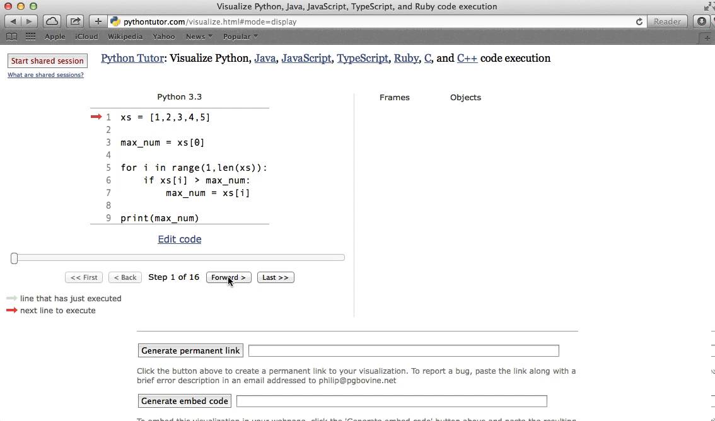
Task: Open the Ruby link
Action: tap(406, 59)
